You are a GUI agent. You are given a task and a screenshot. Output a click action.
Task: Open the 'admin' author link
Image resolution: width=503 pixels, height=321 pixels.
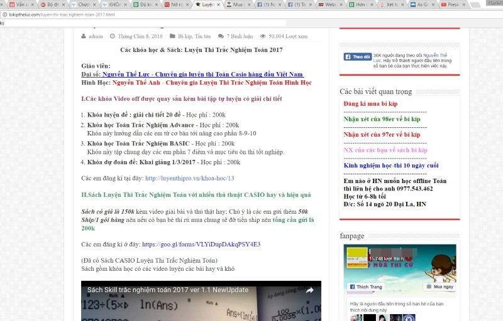tap(96, 36)
